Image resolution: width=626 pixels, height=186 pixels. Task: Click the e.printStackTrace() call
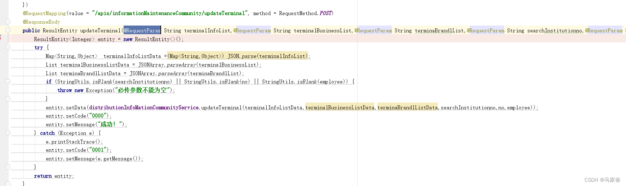(x=74, y=142)
